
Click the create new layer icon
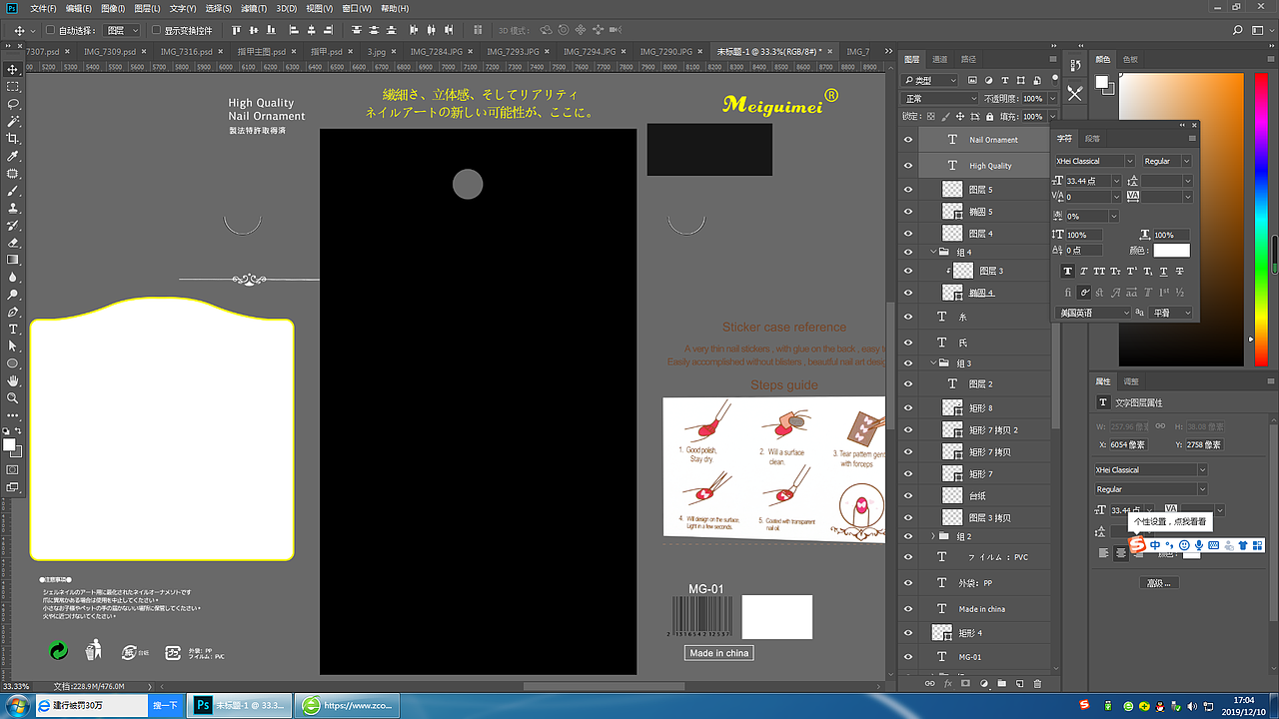1019,684
